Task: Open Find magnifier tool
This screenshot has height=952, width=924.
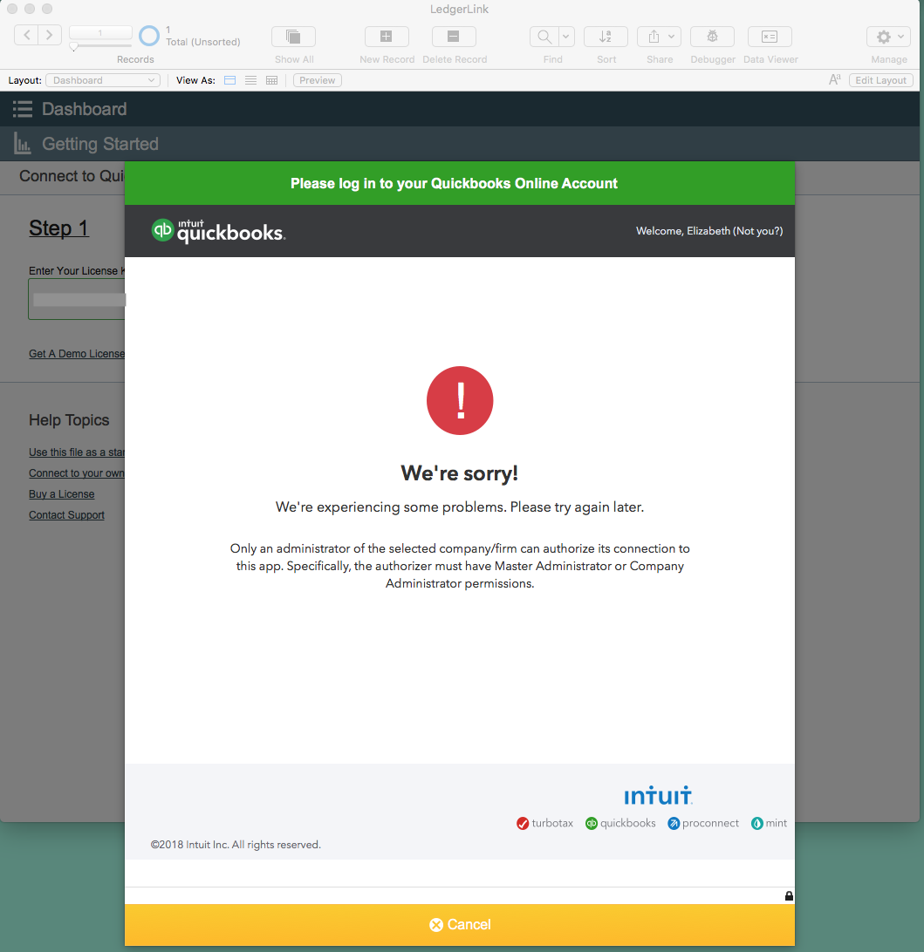Action: [x=544, y=37]
